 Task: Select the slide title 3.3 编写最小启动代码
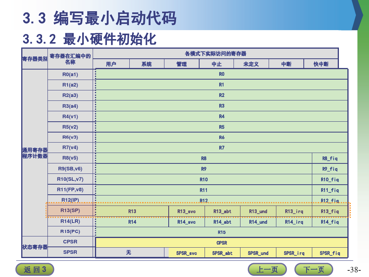pos(100,18)
